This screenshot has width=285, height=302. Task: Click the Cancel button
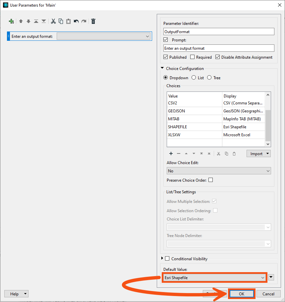[268, 294]
